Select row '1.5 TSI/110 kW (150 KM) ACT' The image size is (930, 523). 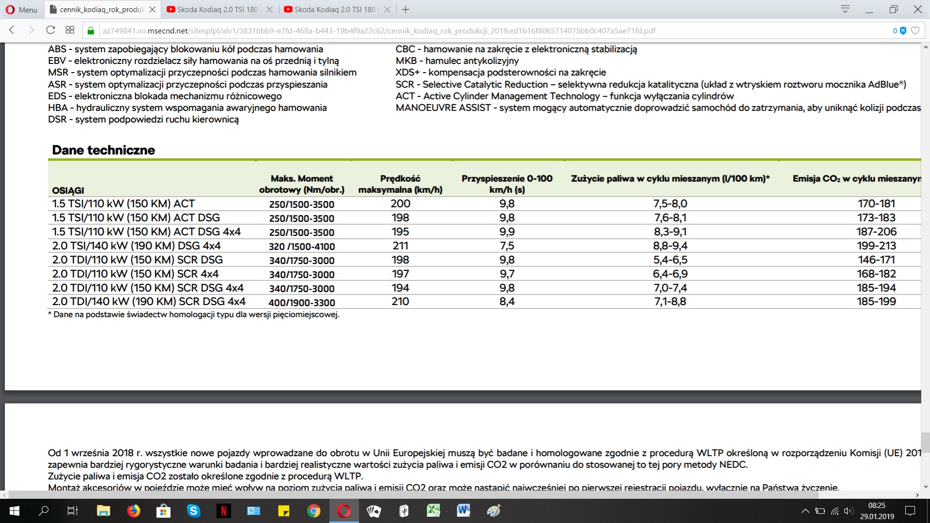coord(484,203)
